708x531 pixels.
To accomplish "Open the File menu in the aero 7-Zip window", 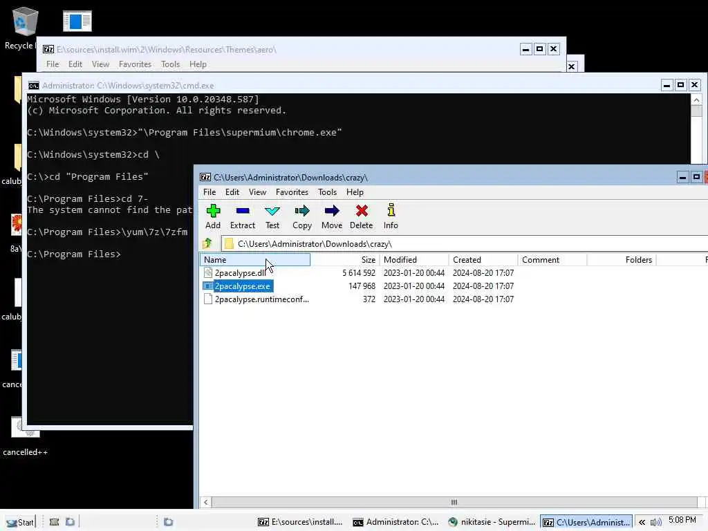I will [53, 64].
